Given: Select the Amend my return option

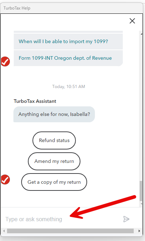Looking at the screenshot, I should coord(54,161).
